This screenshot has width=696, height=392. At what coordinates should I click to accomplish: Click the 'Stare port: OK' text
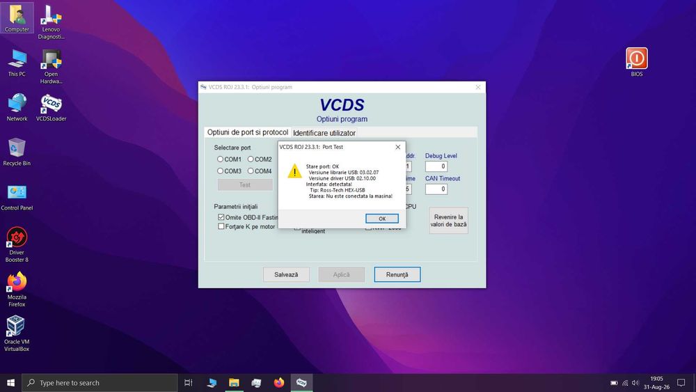(x=322, y=166)
